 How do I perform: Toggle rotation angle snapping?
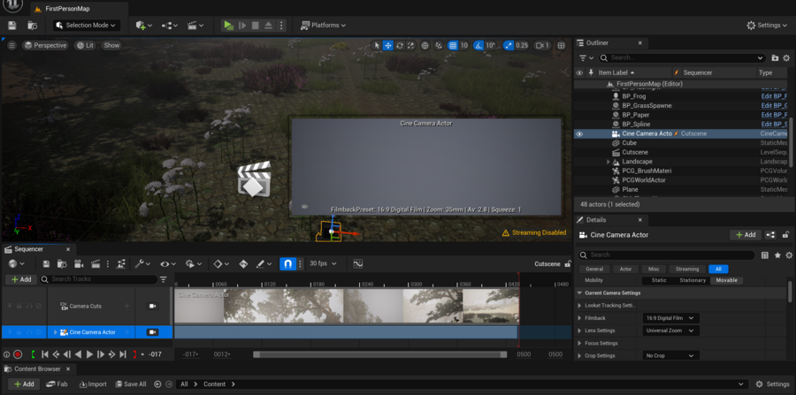pos(478,46)
